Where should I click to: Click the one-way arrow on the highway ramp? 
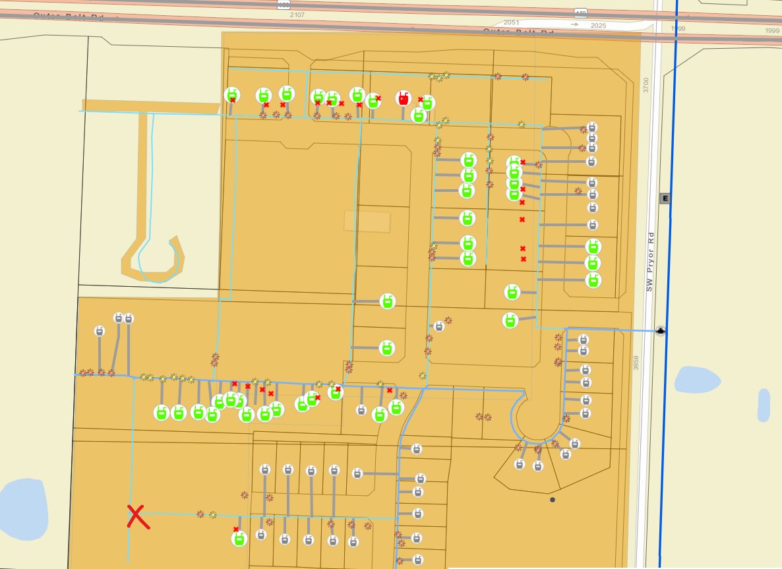(x=574, y=24)
